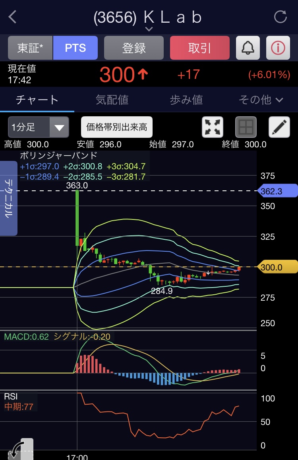This screenshot has height=460, width=298.
Task: Tap the (3656) KLab title
Action: [148, 17]
